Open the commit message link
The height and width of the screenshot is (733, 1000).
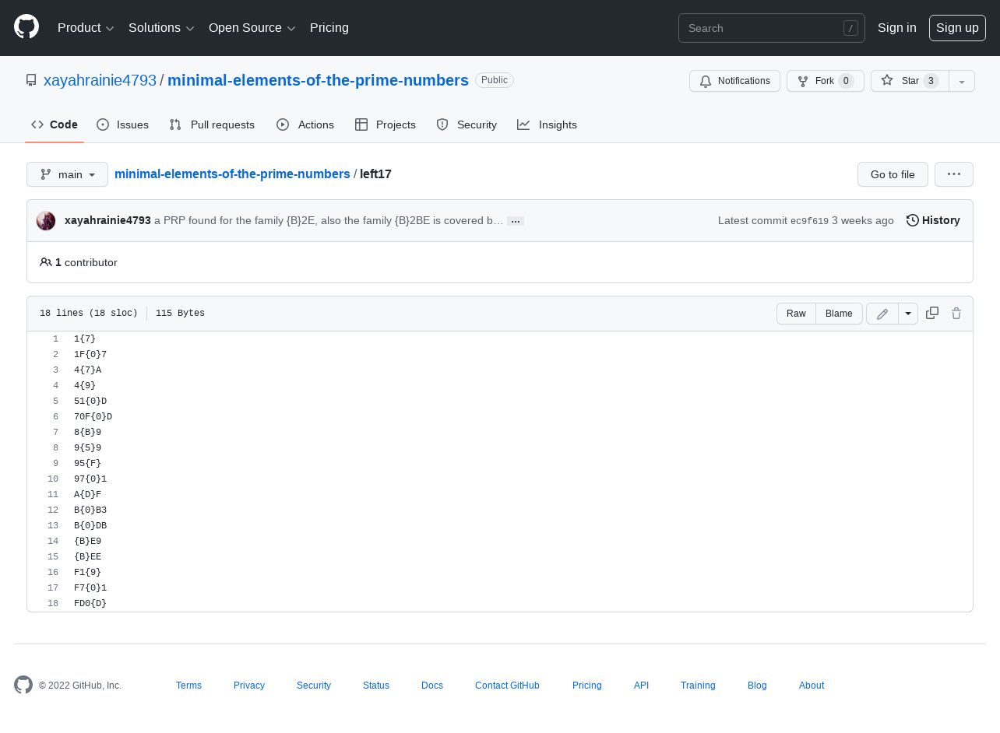[329, 221]
